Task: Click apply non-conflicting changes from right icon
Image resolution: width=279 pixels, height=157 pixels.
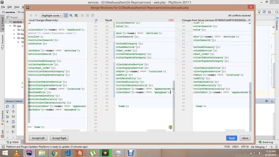Action: pos(93,16)
